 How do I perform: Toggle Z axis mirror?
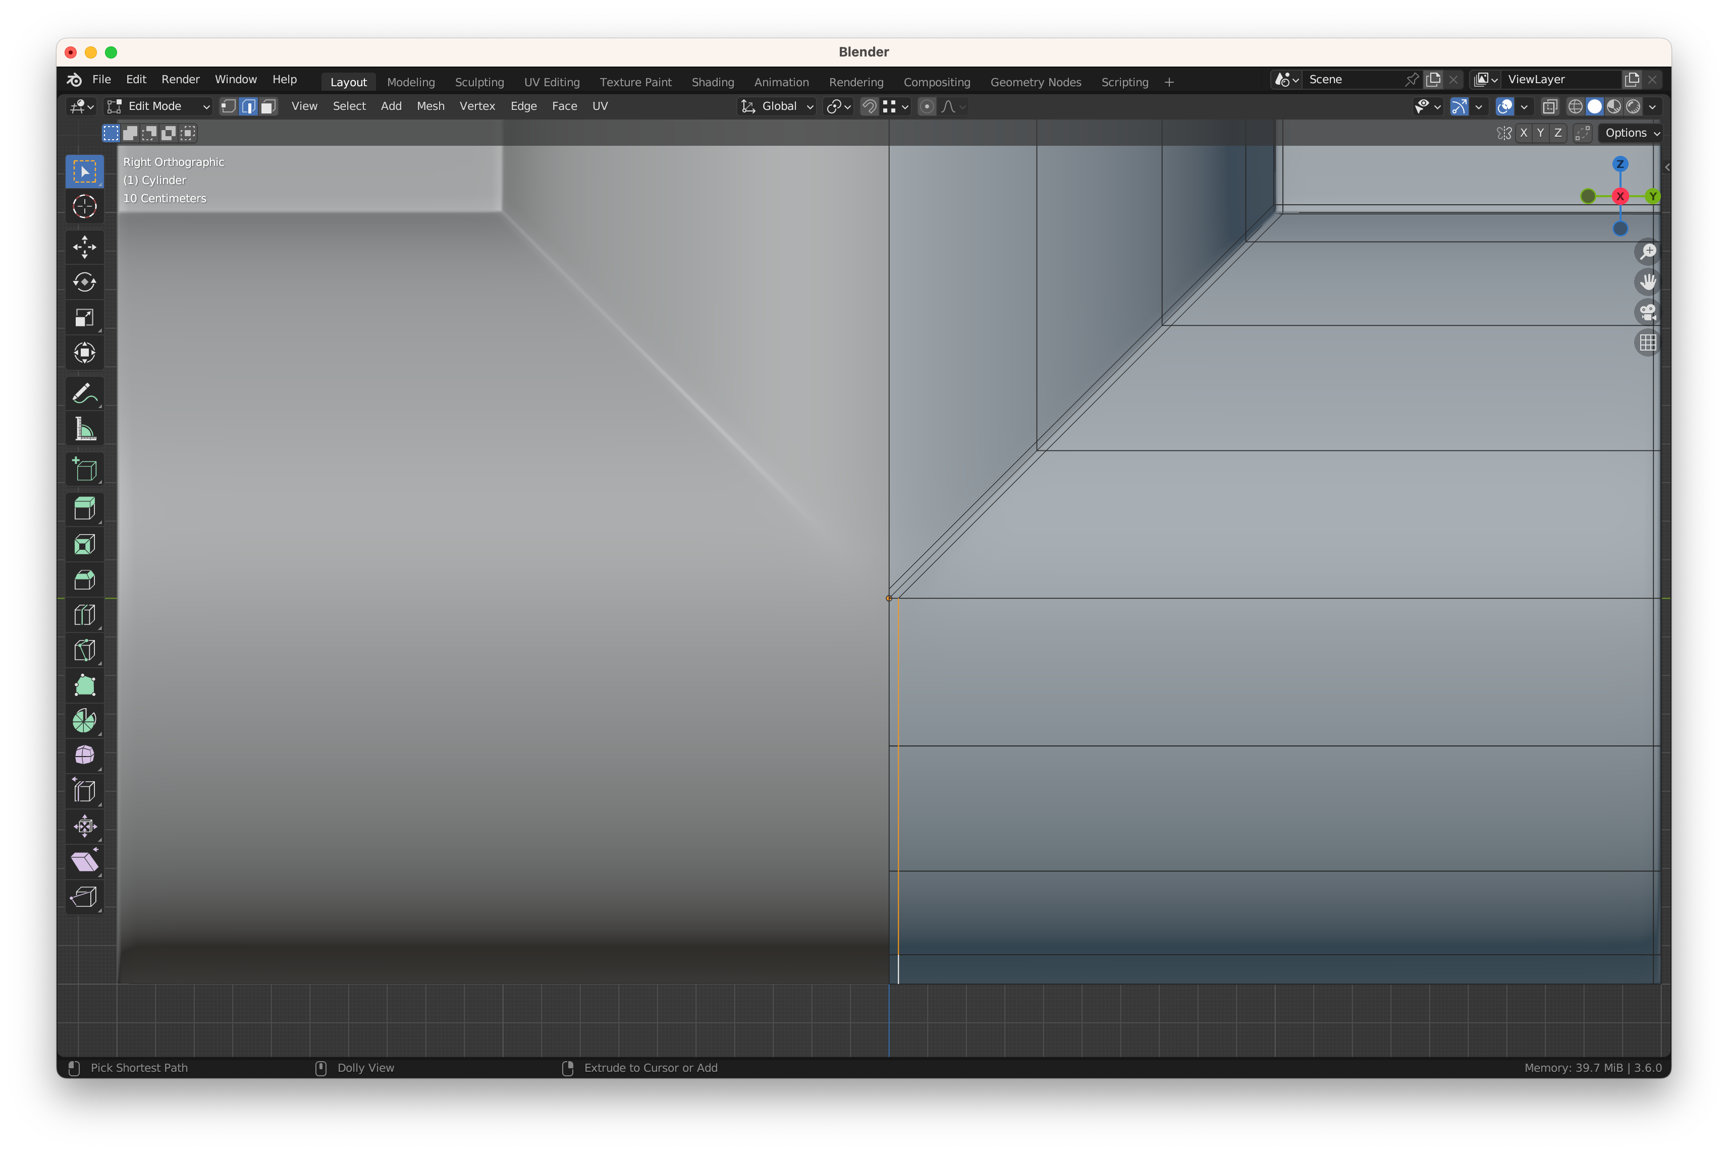(1557, 133)
